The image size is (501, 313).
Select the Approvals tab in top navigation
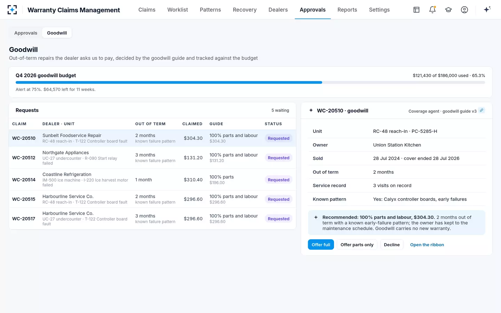(x=312, y=10)
